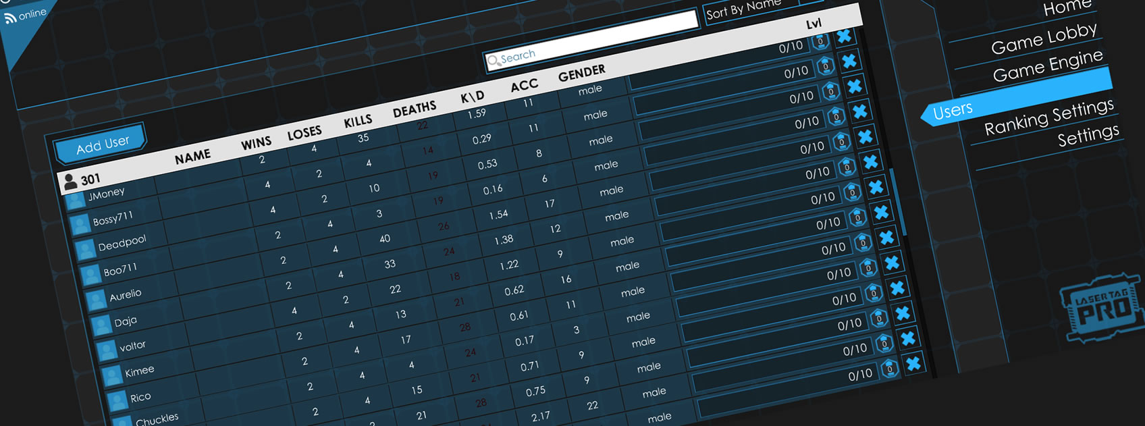Click the avatar beside Boo711

point(90,275)
